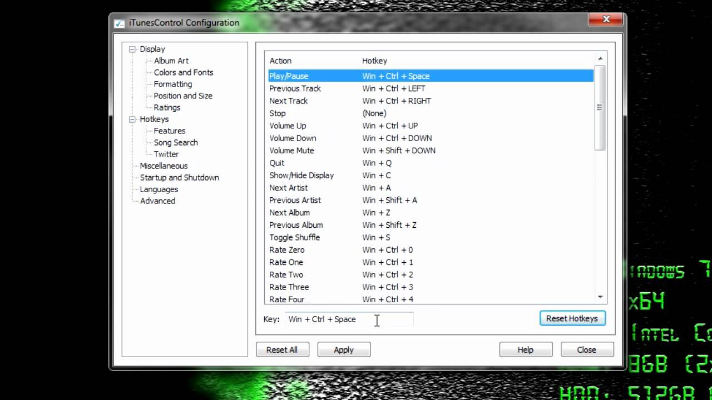This screenshot has width=712, height=400.
Task: Open Advanced settings
Action: point(157,201)
